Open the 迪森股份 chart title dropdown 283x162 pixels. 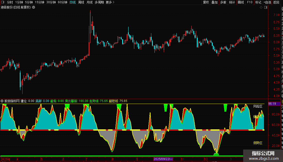(34, 7)
